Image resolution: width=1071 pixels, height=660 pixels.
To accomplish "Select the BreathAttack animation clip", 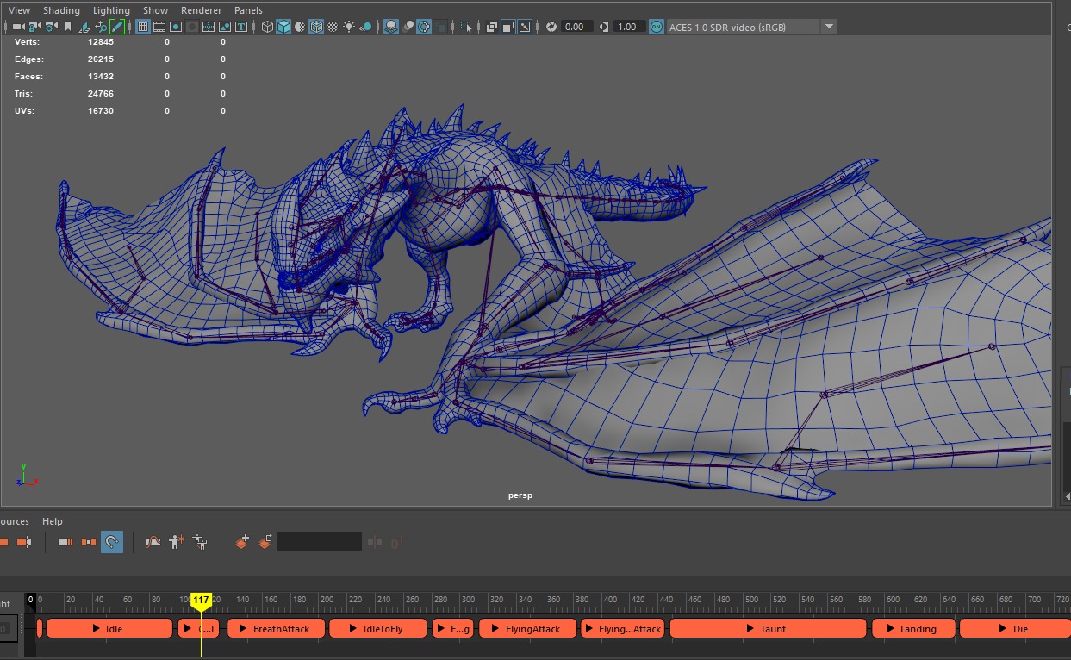I will pyautogui.click(x=276, y=629).
